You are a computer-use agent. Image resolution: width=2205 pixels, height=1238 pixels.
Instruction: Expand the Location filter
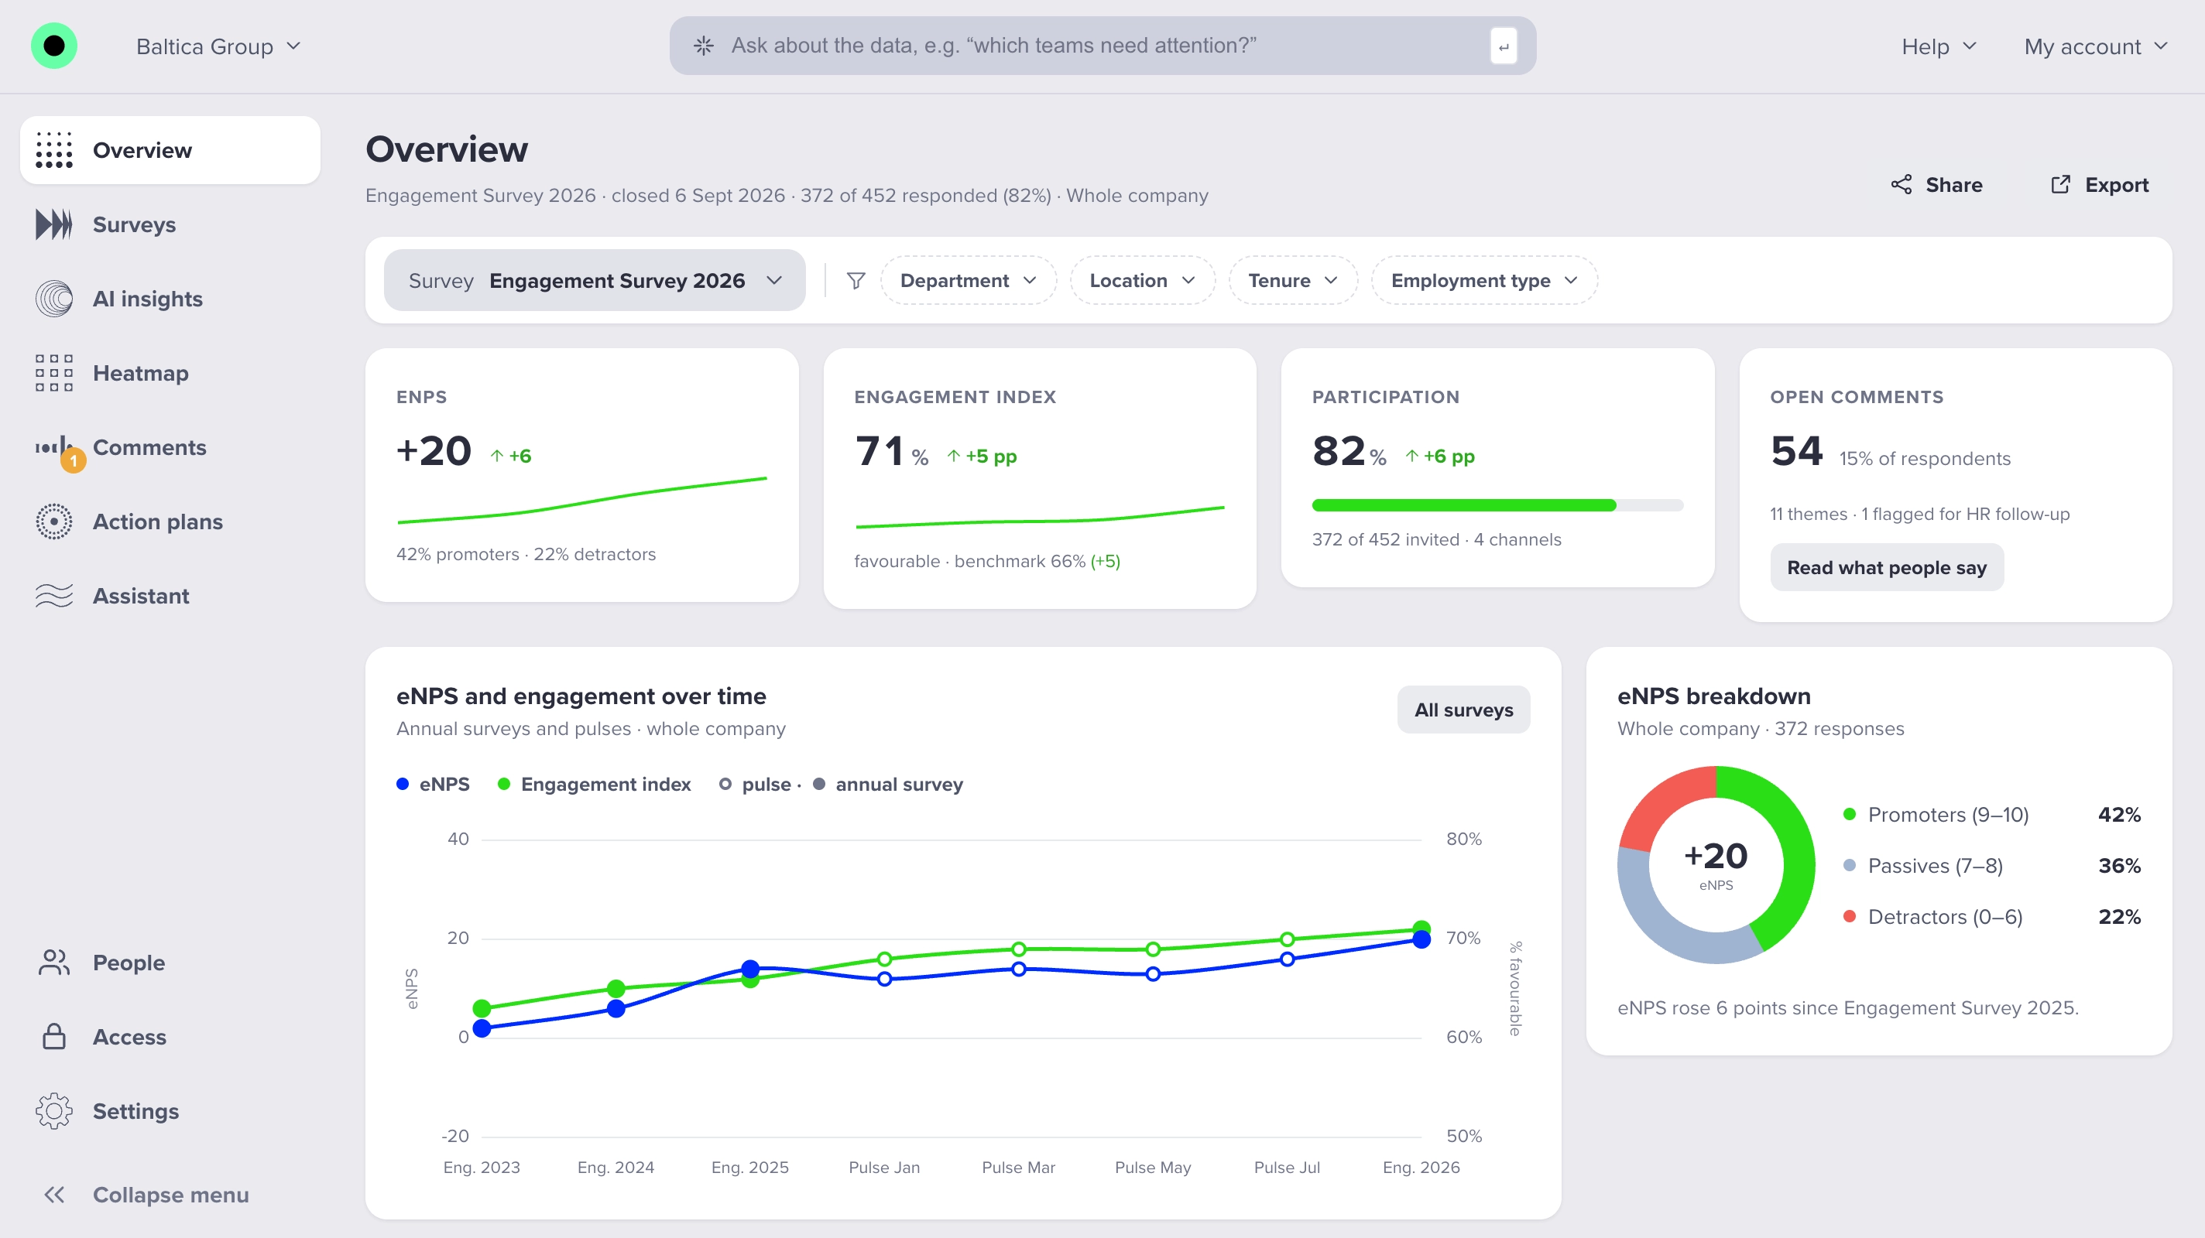(x=1142, y=281)
